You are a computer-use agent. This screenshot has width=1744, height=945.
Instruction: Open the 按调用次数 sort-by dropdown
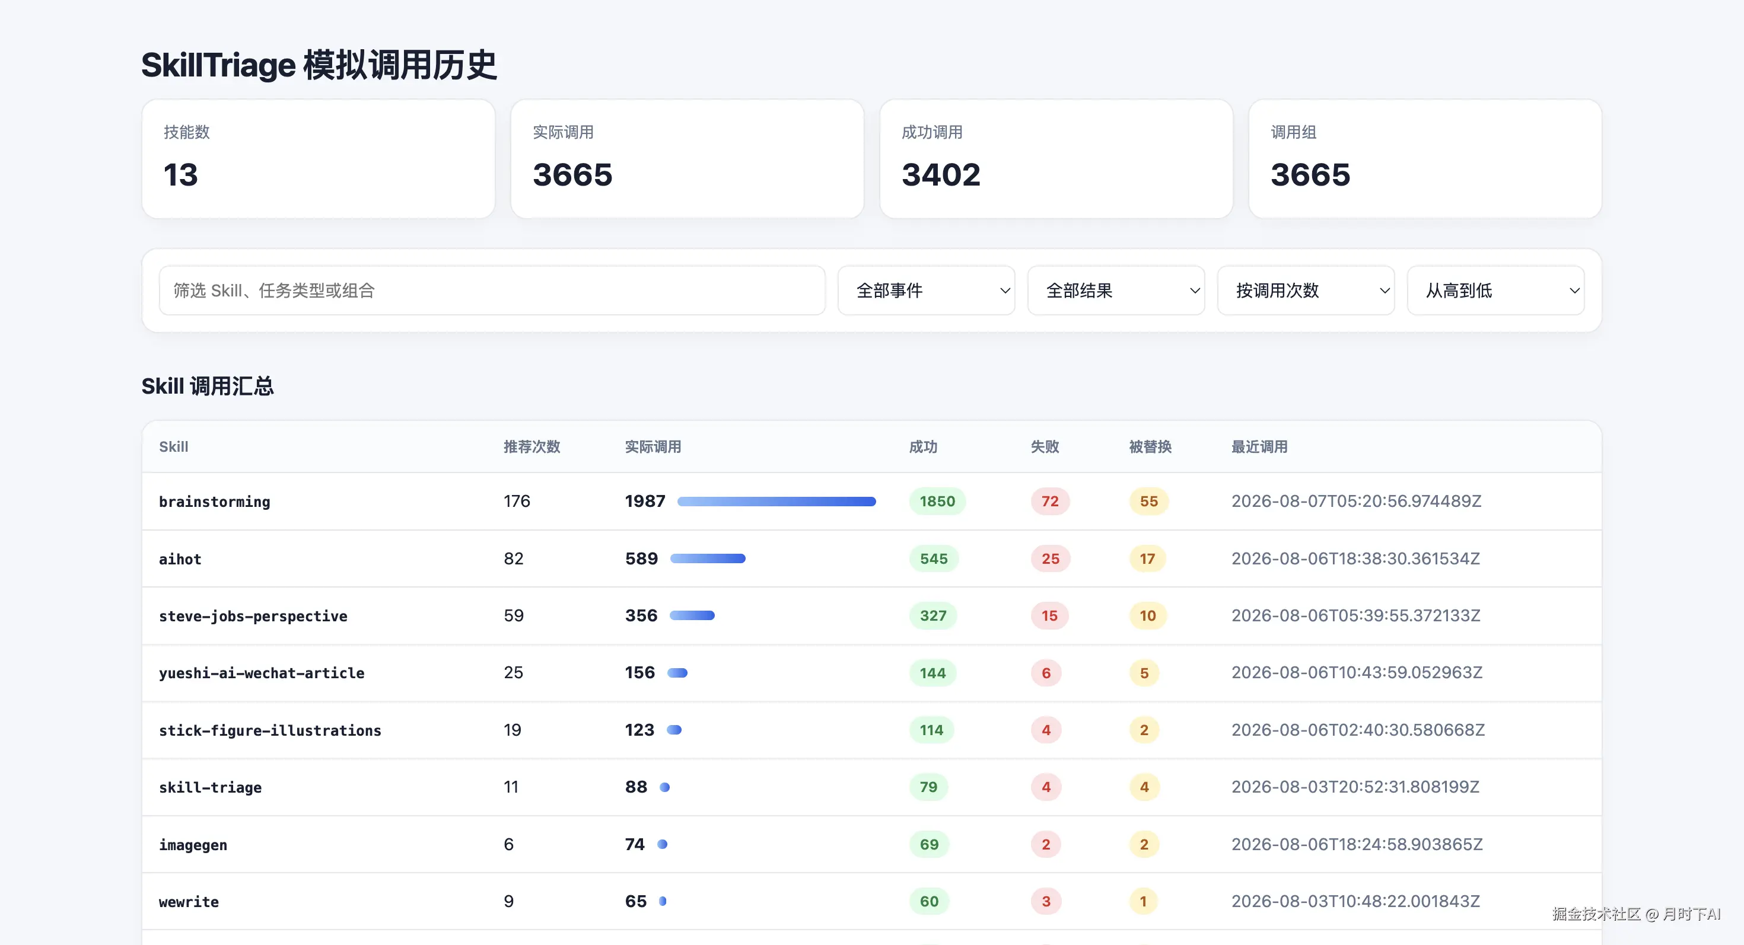[1306, 290]
